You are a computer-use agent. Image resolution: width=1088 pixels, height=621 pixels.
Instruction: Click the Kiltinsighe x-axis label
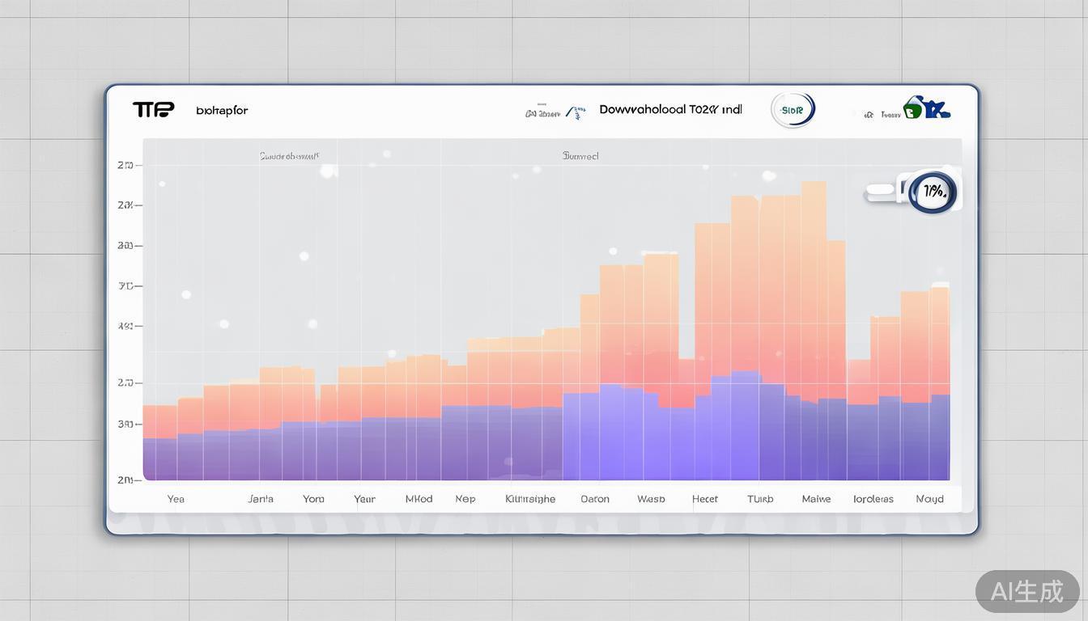[530, 499]
